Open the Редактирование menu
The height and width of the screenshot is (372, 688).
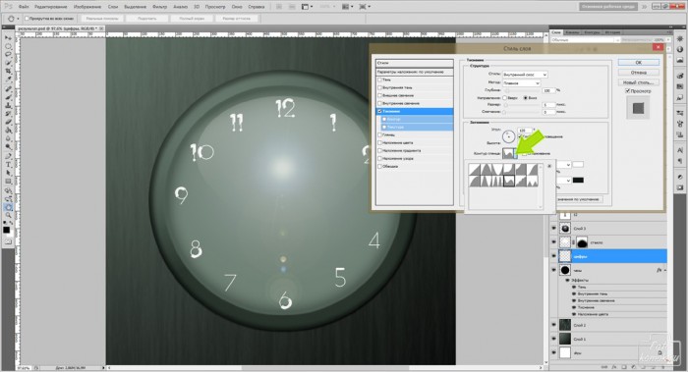pos(51,7)
